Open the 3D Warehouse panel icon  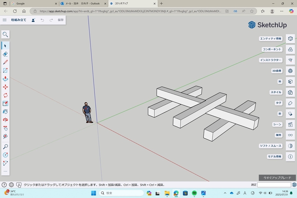[x=290, y=71]
